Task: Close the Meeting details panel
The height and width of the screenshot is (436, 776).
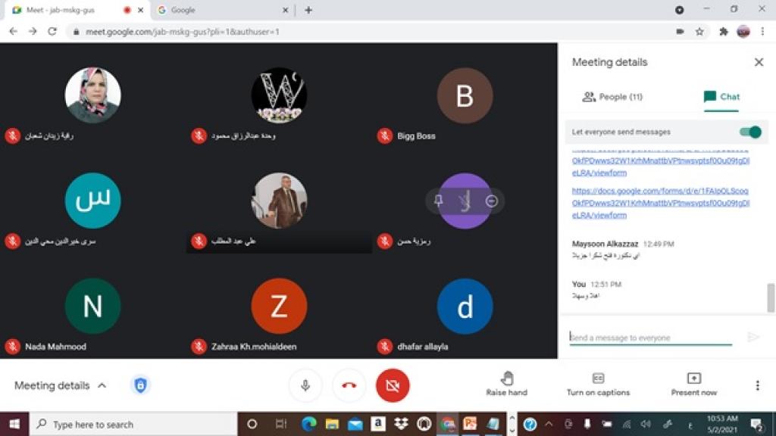Action: click(x=759, y=62)
